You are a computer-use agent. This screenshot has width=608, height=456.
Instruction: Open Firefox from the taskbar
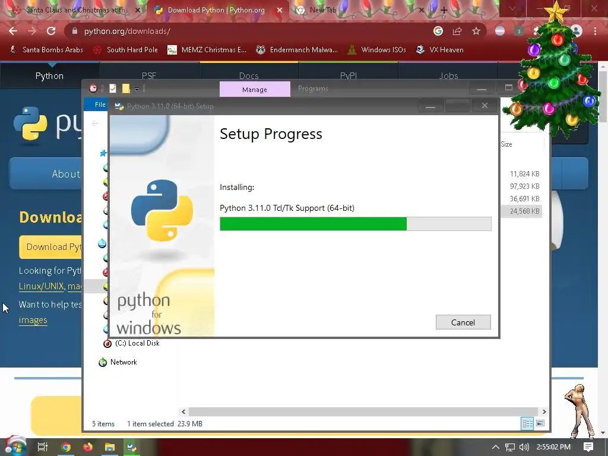88,447
